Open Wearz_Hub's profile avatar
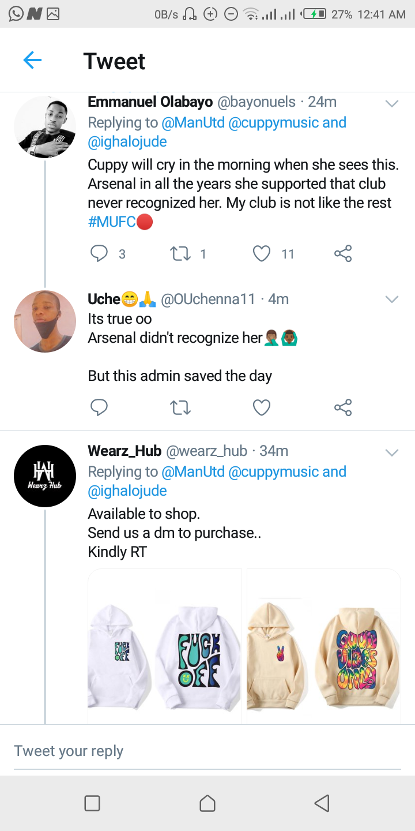The width and height of the screenshot is (415, 831). 45,476
